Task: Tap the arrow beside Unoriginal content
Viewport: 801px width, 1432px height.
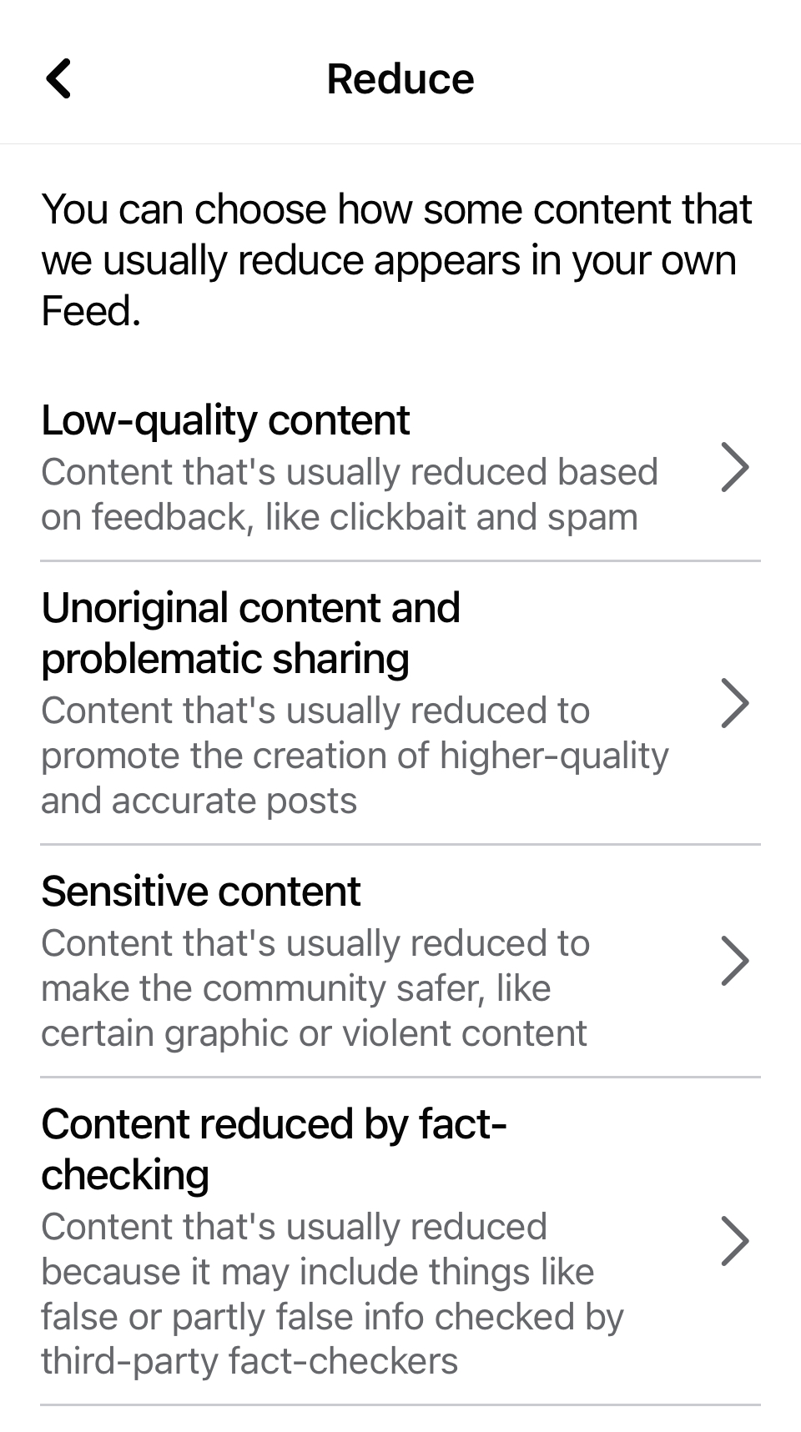Action: click(x=734, y=704)
